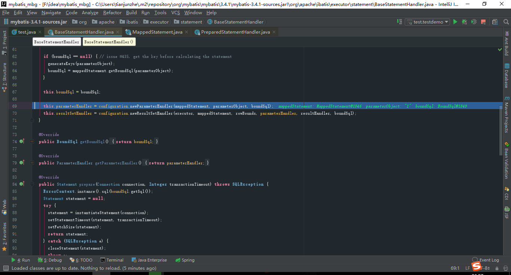Run with coverage from the toolbar

(x=473, y=22)
